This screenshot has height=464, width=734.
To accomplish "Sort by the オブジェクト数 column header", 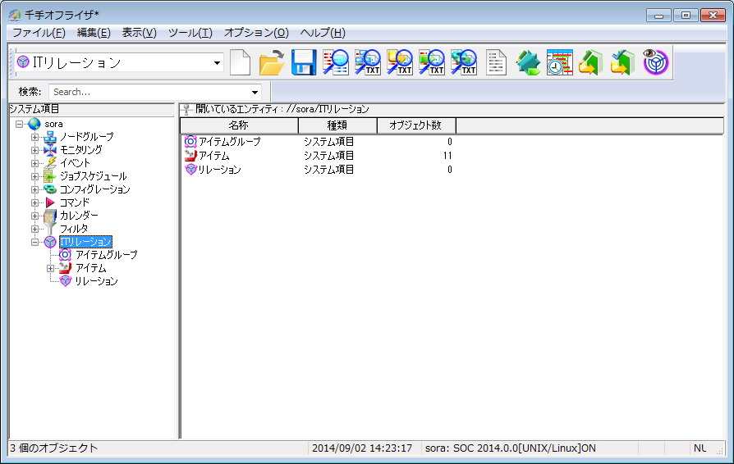I will (x=415, y=125).
